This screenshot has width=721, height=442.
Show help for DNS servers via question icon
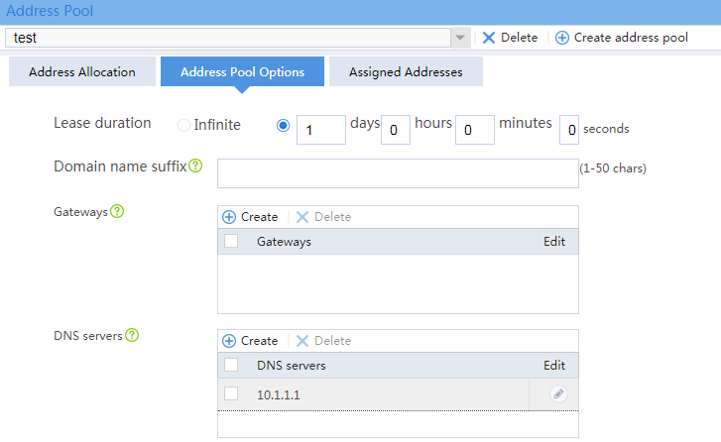coord(132,335)
